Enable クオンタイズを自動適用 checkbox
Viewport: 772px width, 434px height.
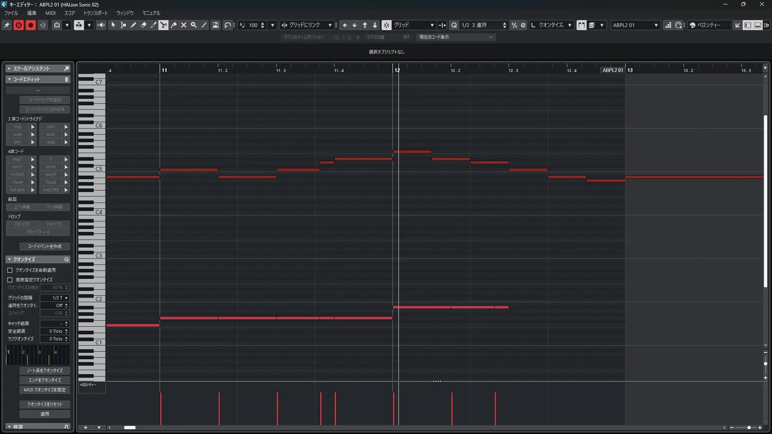pos(10,270)
